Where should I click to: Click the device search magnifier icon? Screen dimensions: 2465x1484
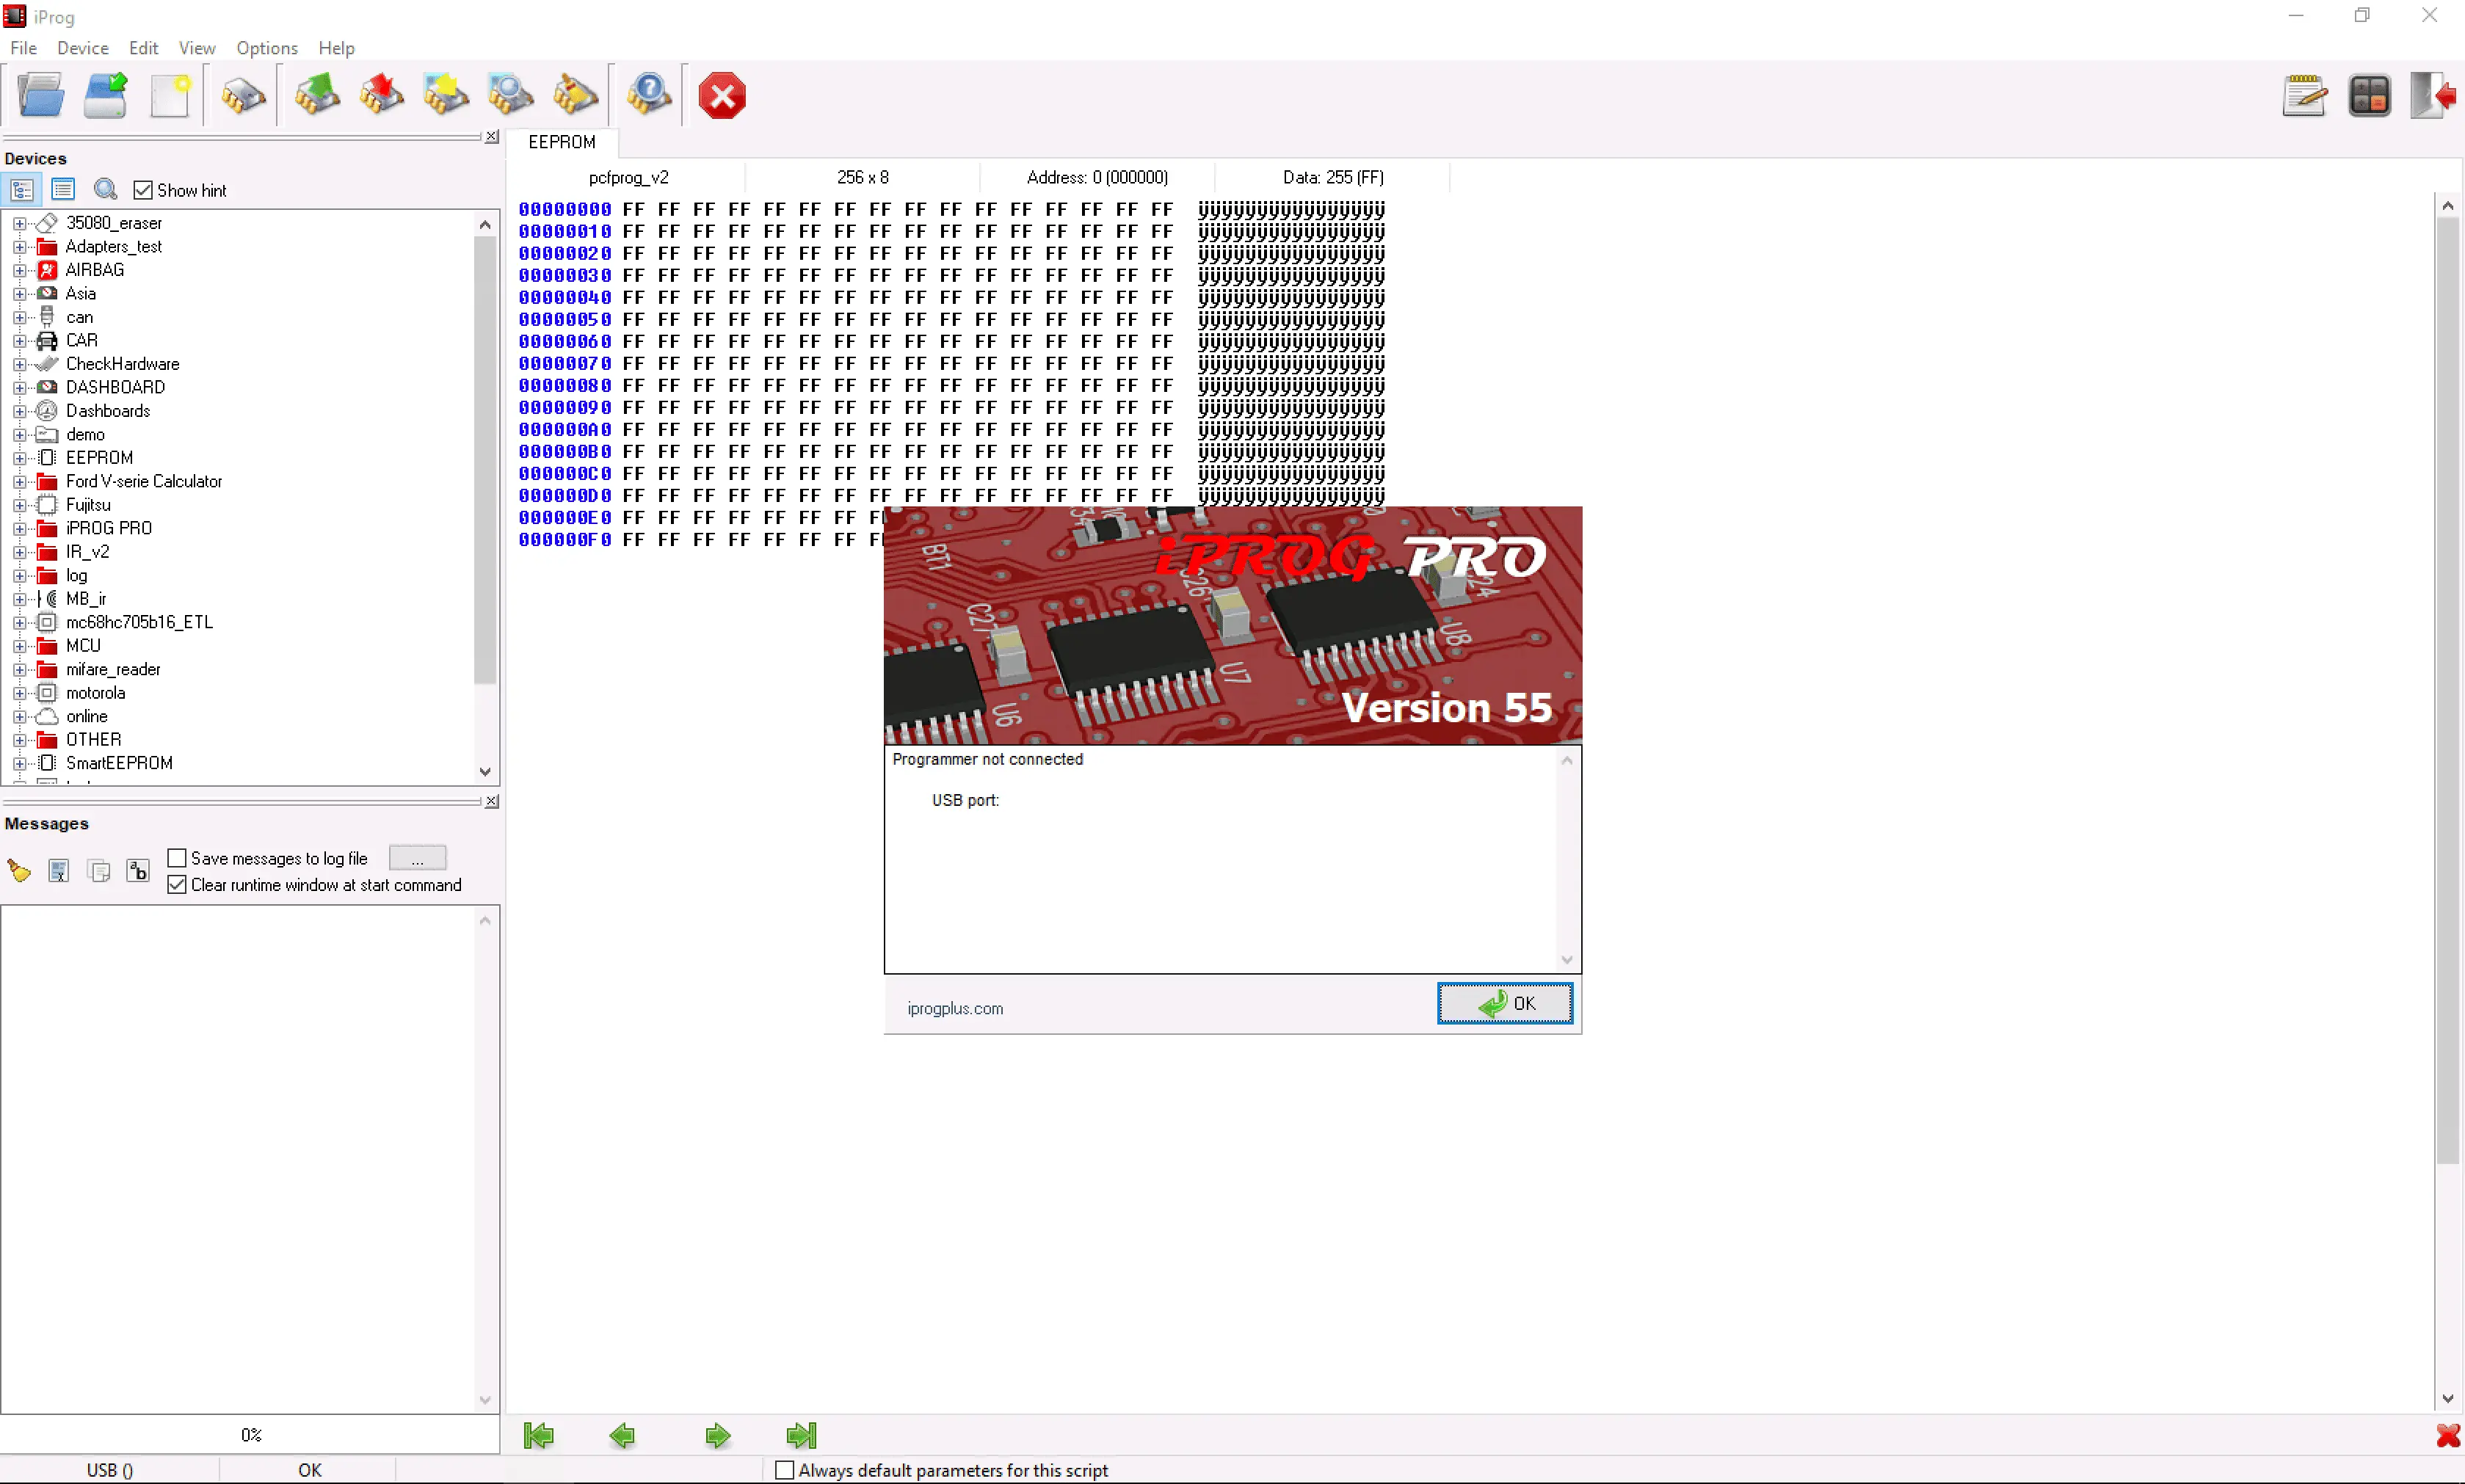pyautogui.click(x=105, y=189)
